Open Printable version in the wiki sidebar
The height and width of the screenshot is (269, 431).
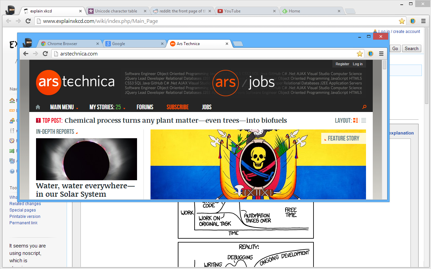click(x=25, y=217)
